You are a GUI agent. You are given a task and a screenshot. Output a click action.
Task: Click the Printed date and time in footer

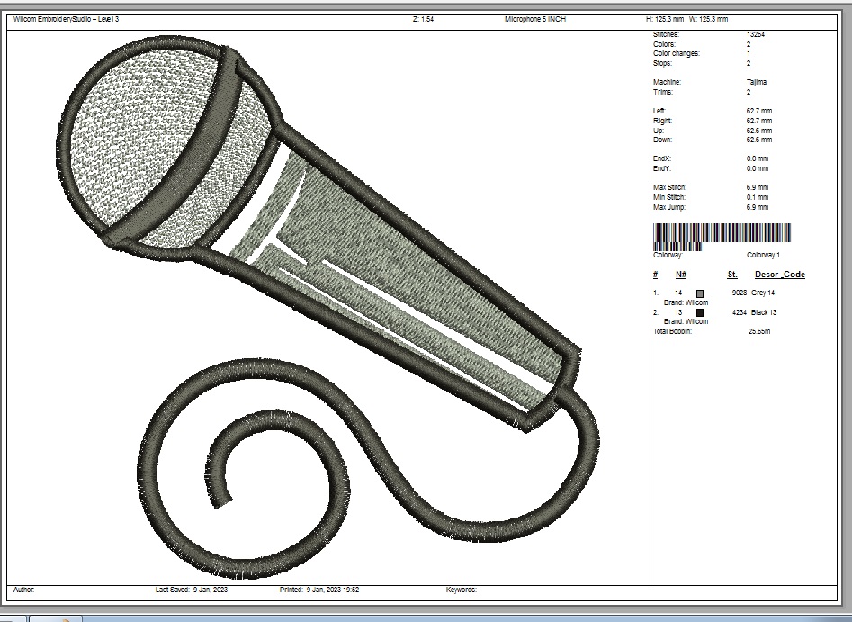coord(319,590)
